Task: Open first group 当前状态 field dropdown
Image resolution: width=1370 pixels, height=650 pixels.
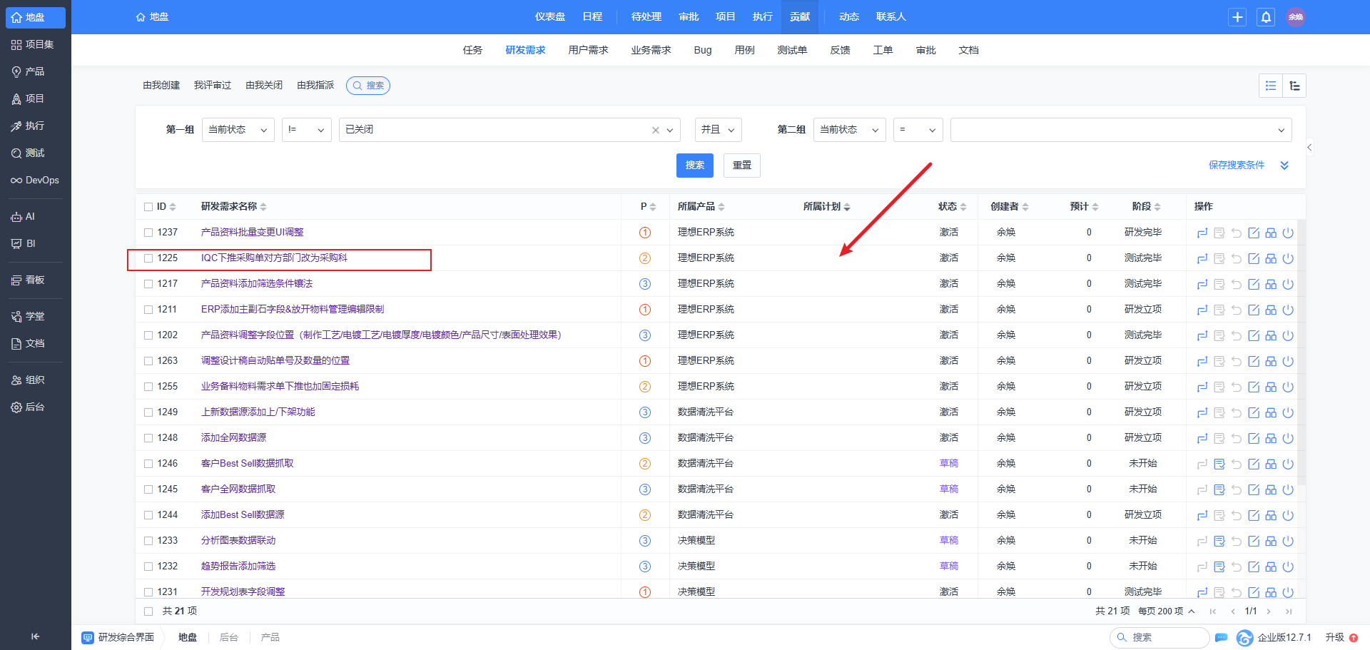Action: point(238,130)
